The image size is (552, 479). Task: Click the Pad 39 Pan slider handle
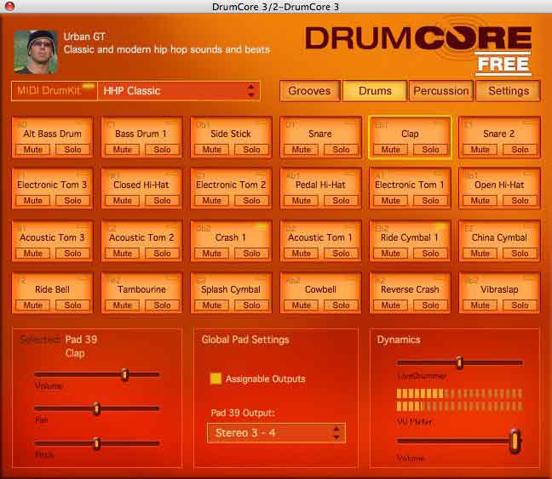point(96,408)
